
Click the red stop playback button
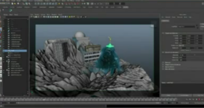coord(199,99)
